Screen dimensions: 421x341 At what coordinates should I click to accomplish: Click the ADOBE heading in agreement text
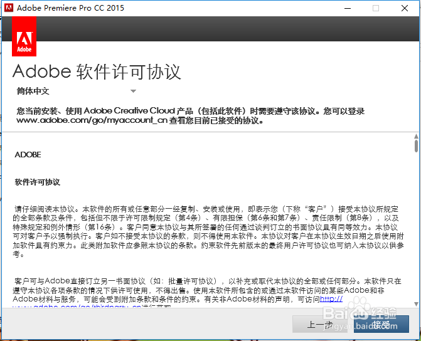click(x=28, y=155)
